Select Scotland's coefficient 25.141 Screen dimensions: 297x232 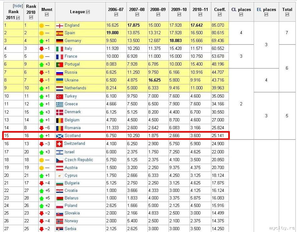click(218, 135)
